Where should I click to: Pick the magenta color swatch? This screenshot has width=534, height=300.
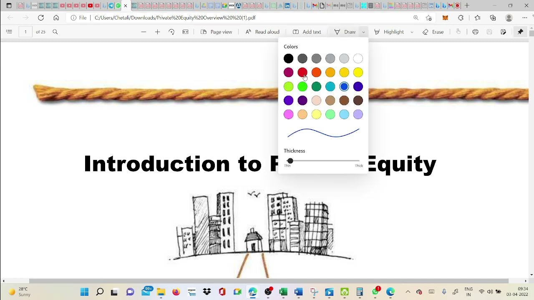288,72
